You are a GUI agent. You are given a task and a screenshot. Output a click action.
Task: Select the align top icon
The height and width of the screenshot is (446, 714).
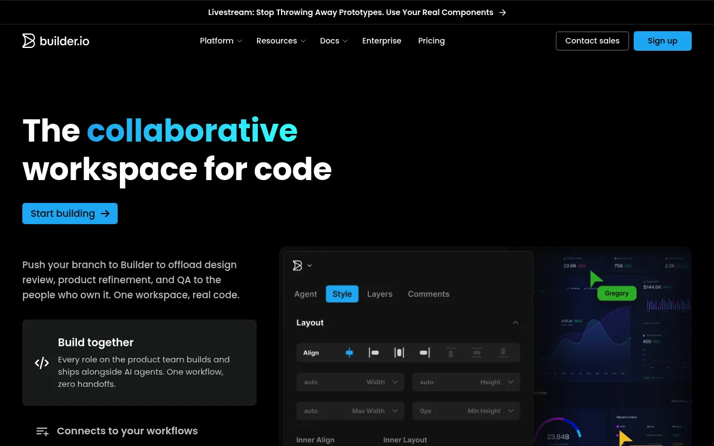coord(451,352)
